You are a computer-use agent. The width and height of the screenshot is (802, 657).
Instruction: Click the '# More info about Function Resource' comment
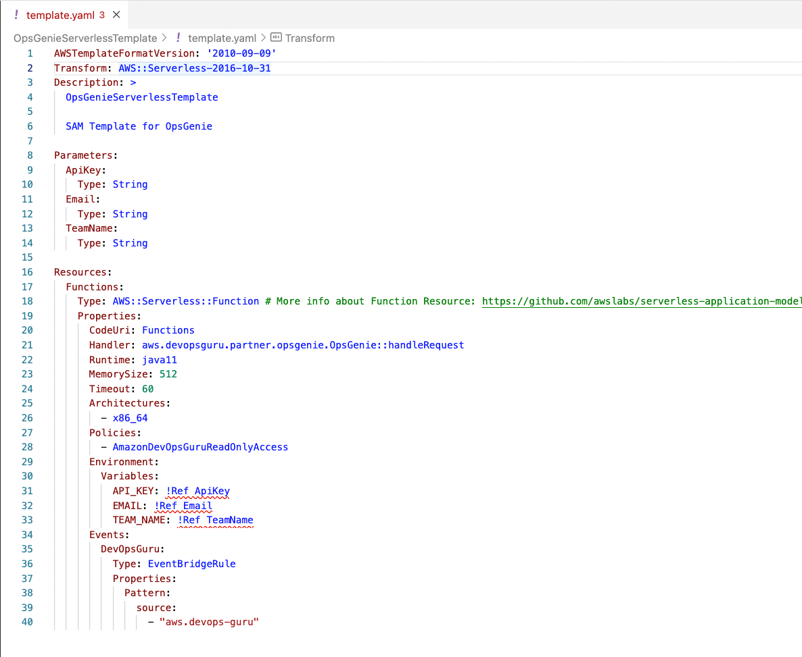[370, 301]
